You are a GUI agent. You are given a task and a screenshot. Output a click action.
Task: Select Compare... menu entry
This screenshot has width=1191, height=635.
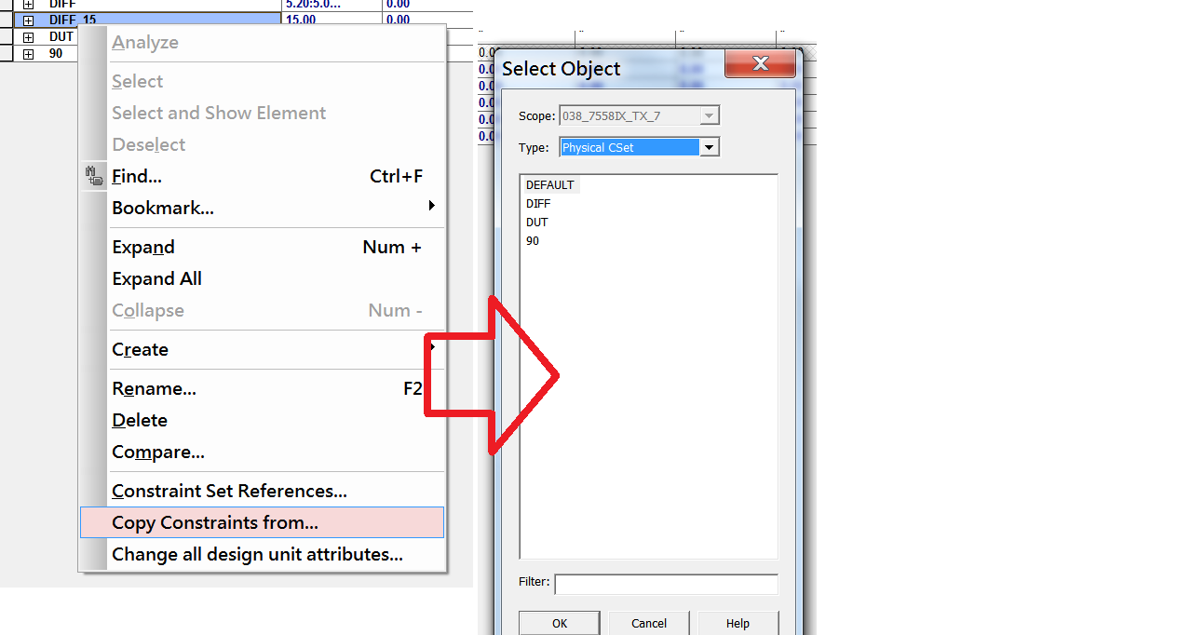(267, 452)
